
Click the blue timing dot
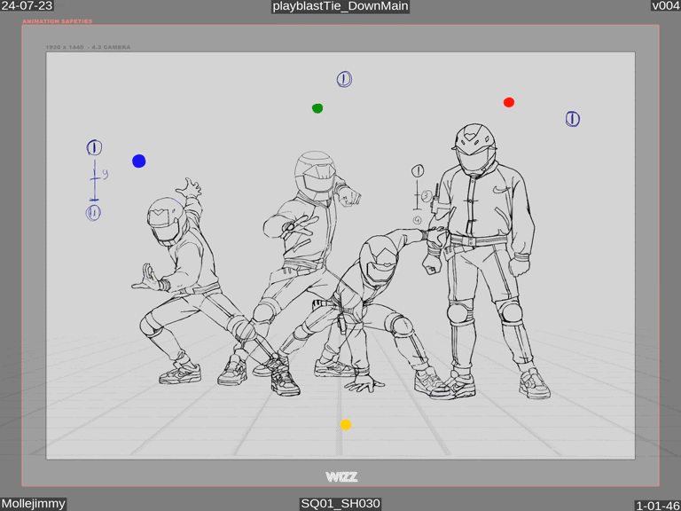(139, 161)
